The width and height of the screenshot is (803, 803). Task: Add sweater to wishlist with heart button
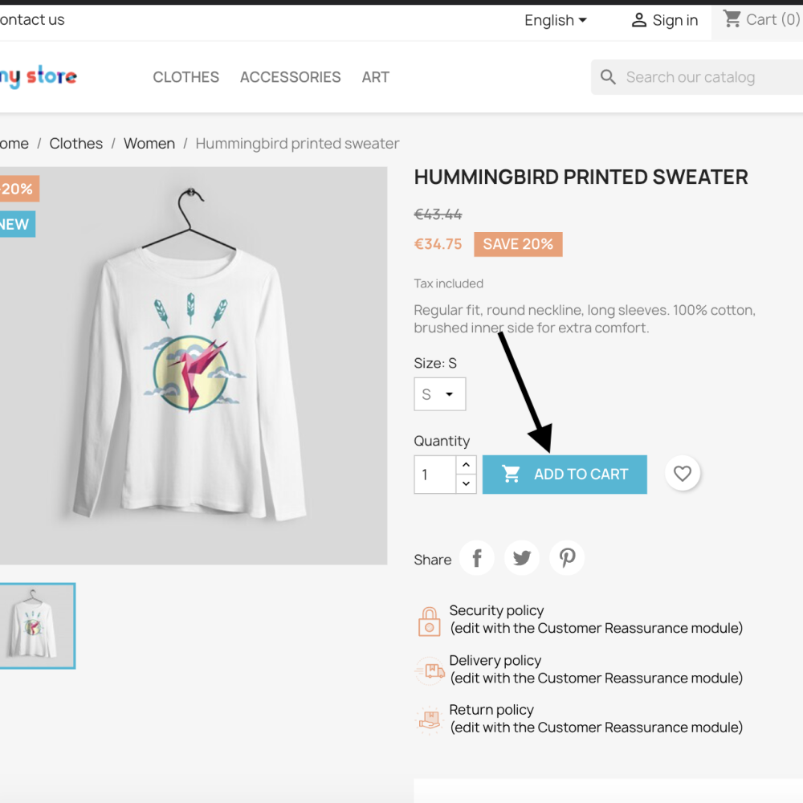point(683,473)
